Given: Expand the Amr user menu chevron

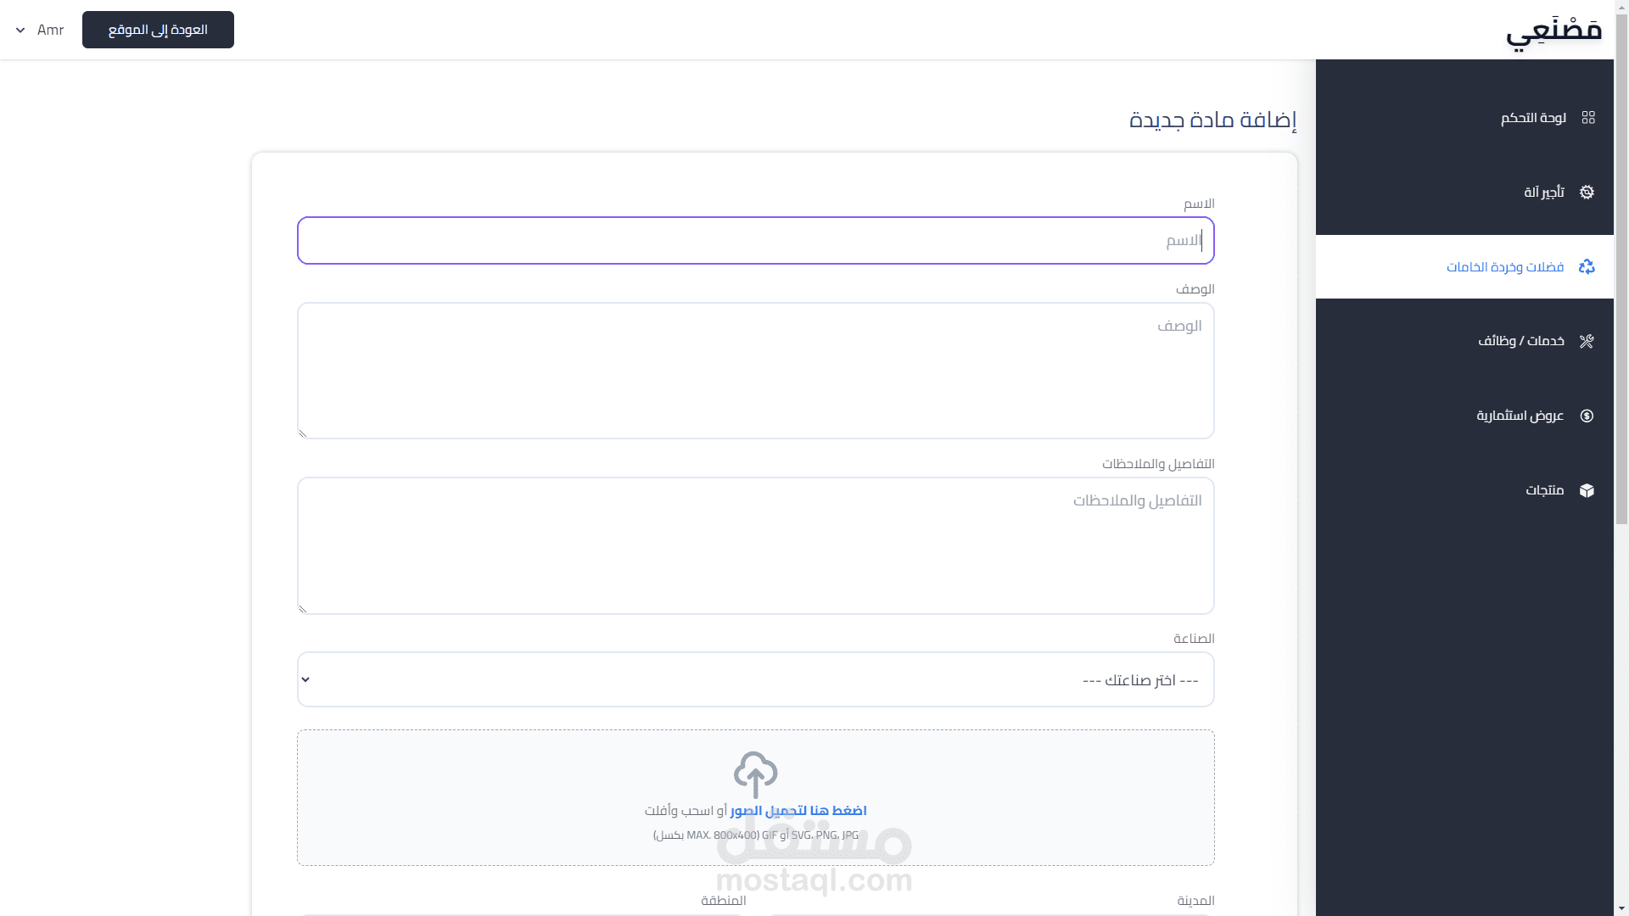Looking at the screenshot, I should point(20,31).
